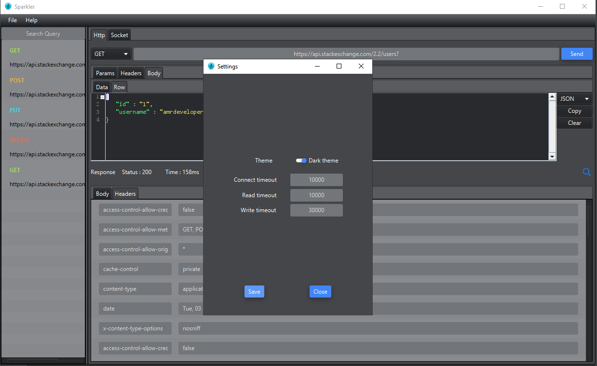Click Close button in Settings dialog
Image resolution: width=597 pixels, height=366 pixels.
coord(320,292)
